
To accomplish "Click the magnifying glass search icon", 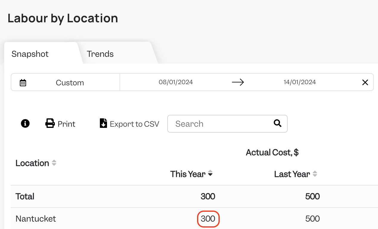I will click(278, 123).
